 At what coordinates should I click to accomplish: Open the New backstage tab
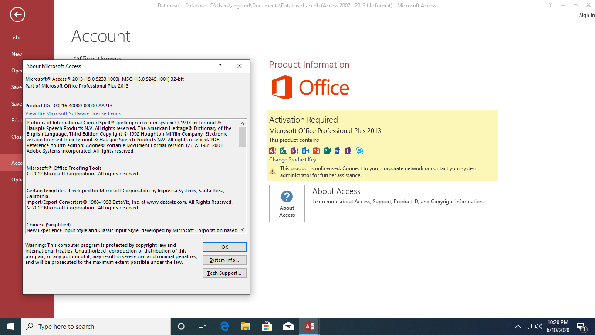[x=17, y=54]
